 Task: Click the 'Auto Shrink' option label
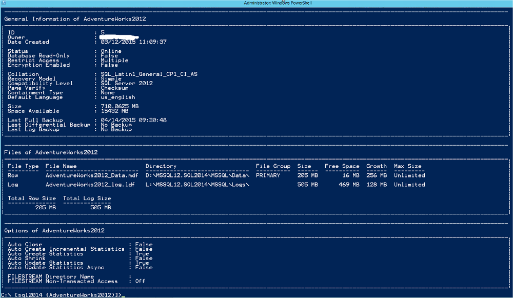27,258
